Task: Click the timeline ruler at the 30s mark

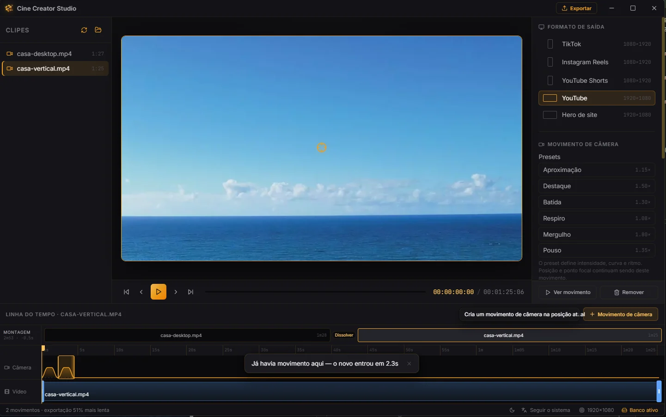Action: pos(264,350)
